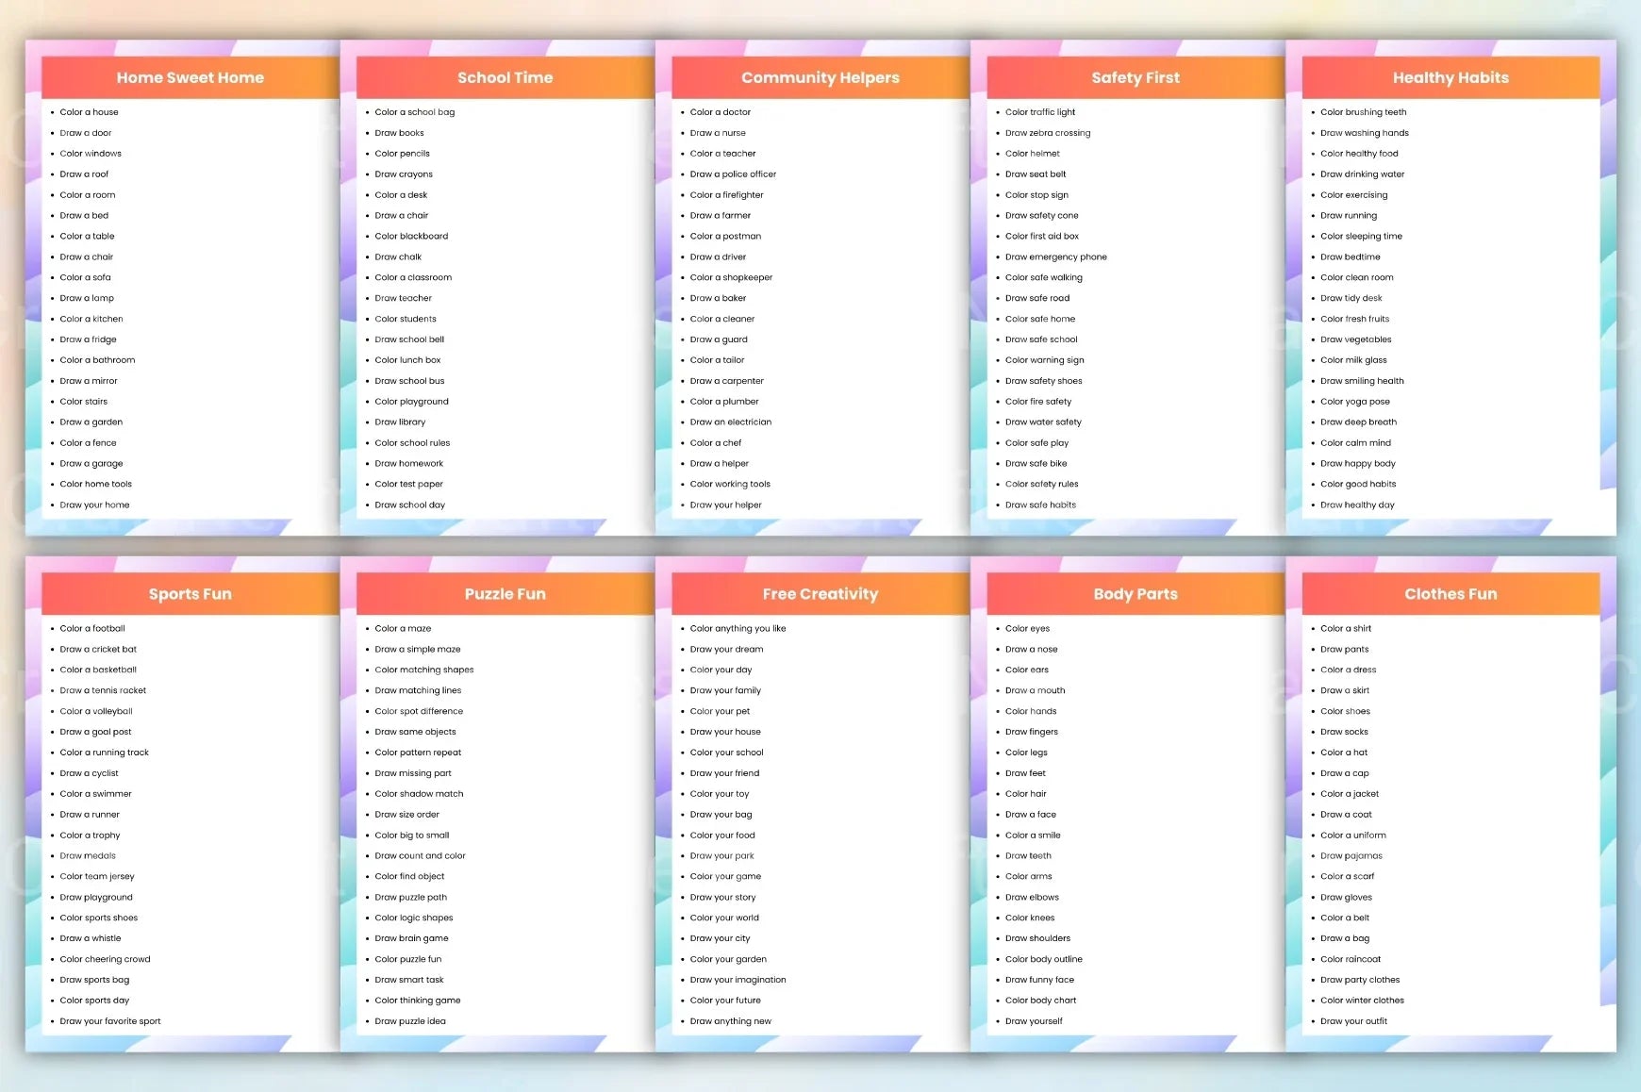
Task: Click the 'Color warning sign' list item
Action: click(x=1044, y=360)
